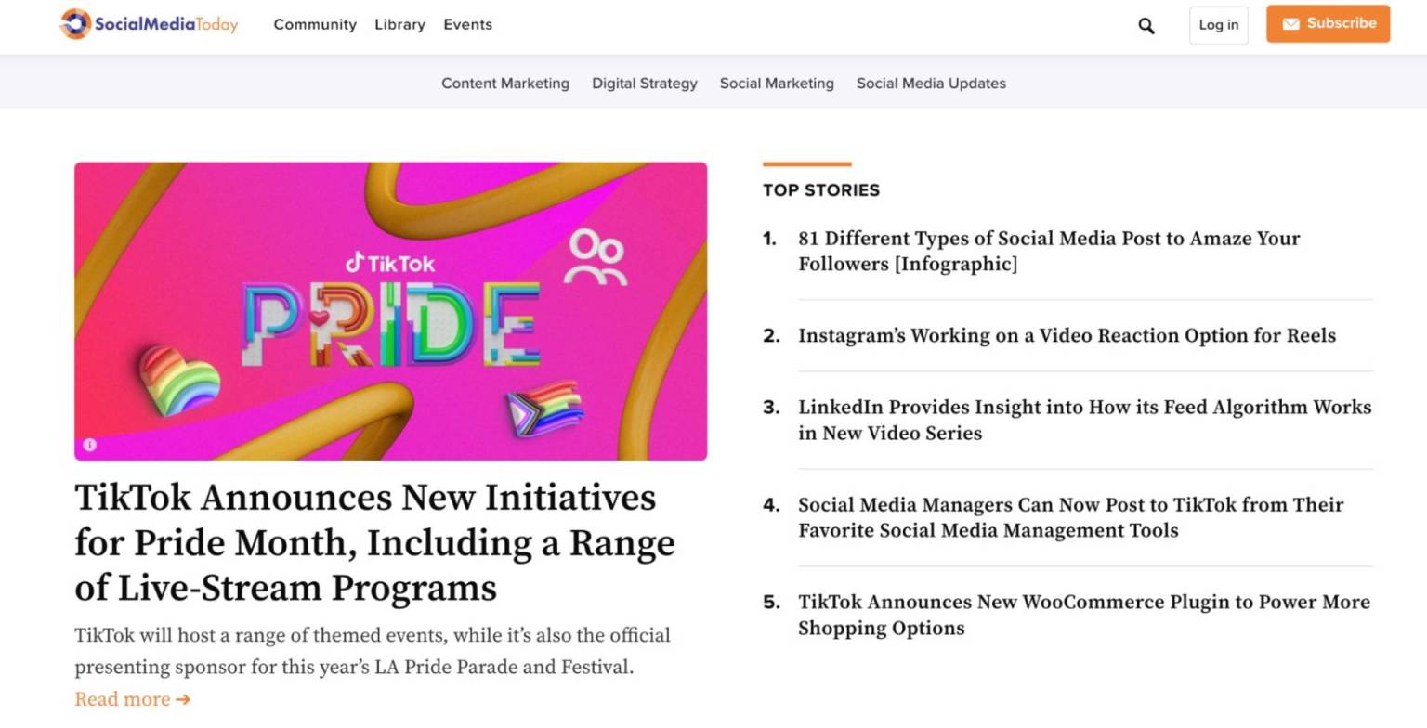Image resolution: width=1427 pixels, height=728 pixels.
Task: Select the Digital Strategy category
Action: (x=644, y=84)
